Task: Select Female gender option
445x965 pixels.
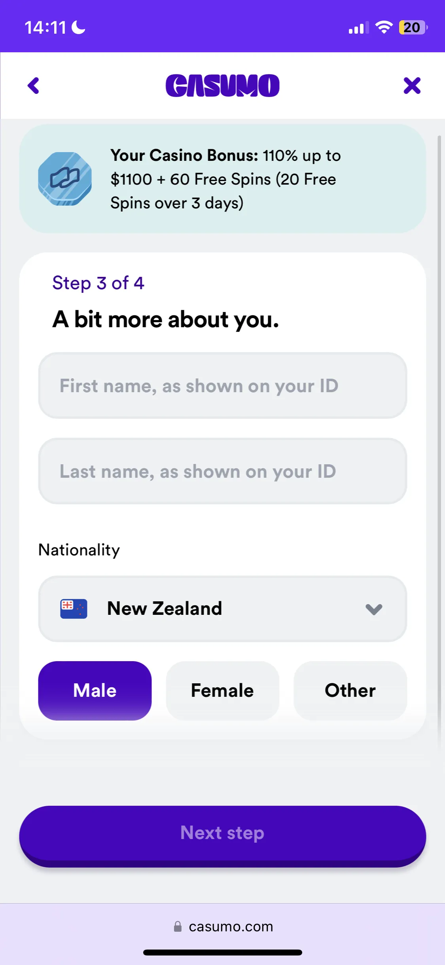Action: coord(222,690)
